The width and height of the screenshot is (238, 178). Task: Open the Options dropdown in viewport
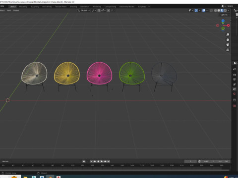point(225,15)
